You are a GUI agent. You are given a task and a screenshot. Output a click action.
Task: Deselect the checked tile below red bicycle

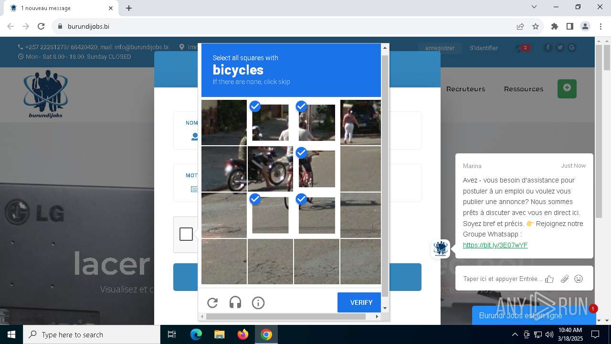click(316, 215)
